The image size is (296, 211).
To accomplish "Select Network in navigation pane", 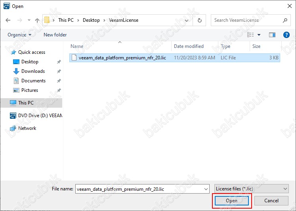I will point(27,128).
